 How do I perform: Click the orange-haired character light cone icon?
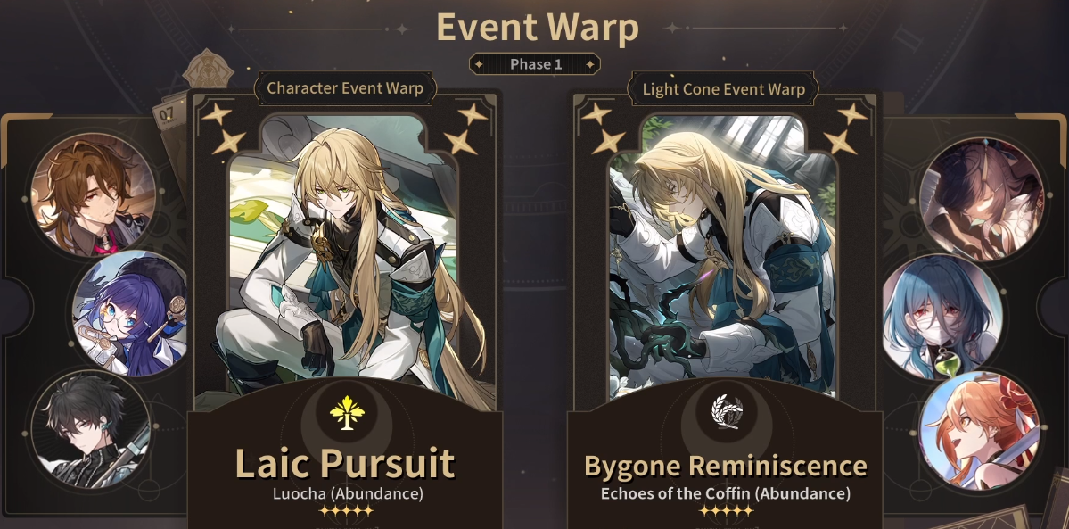click(979, 431)
